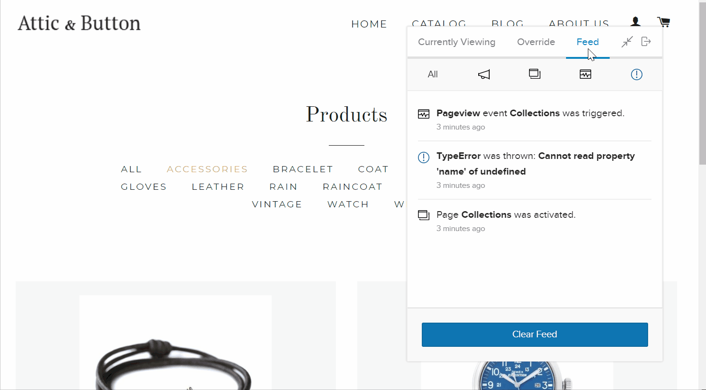This screenshot has width=706, height=390.
Task: Click the Attic & Button store logo
Action: pyautogui.click(x=79, y=23)
